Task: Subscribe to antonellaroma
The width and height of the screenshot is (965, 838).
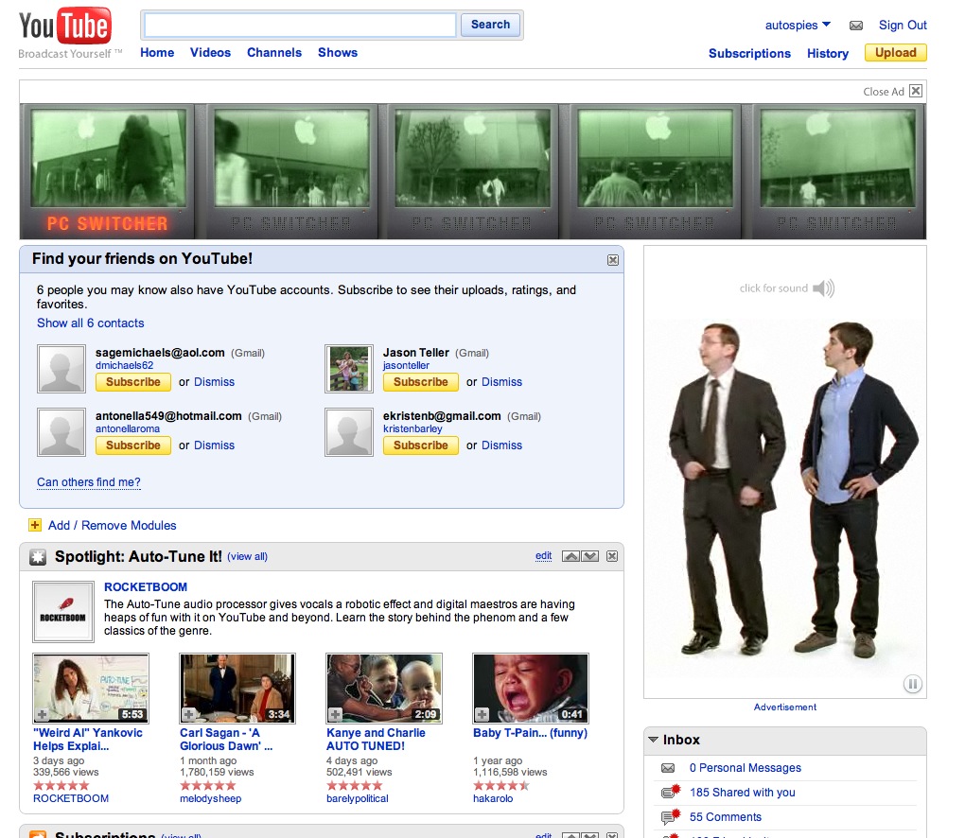Action: point(133,445)
